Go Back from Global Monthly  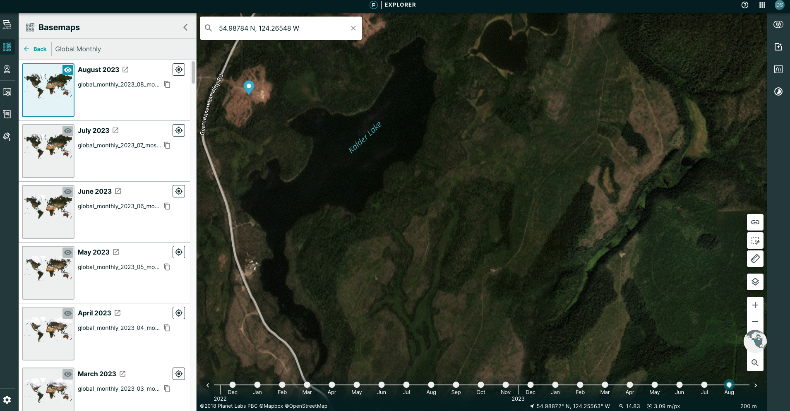[35, 49]
